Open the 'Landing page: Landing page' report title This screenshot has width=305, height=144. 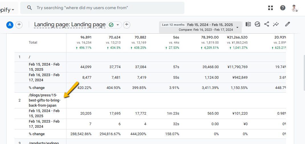[70, 25]
